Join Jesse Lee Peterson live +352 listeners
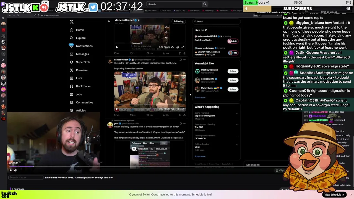The image size is (354, 199). coord(233,53)
